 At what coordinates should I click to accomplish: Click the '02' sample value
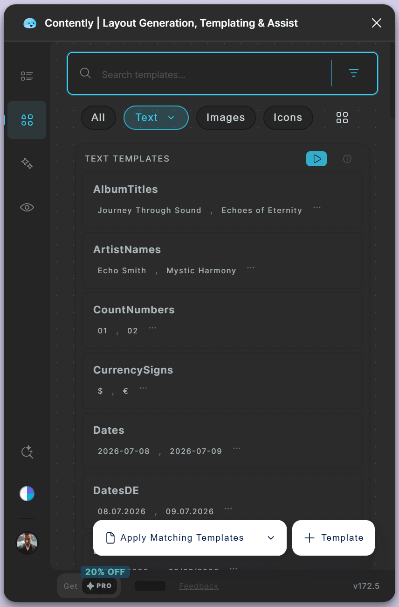[132, 331]
